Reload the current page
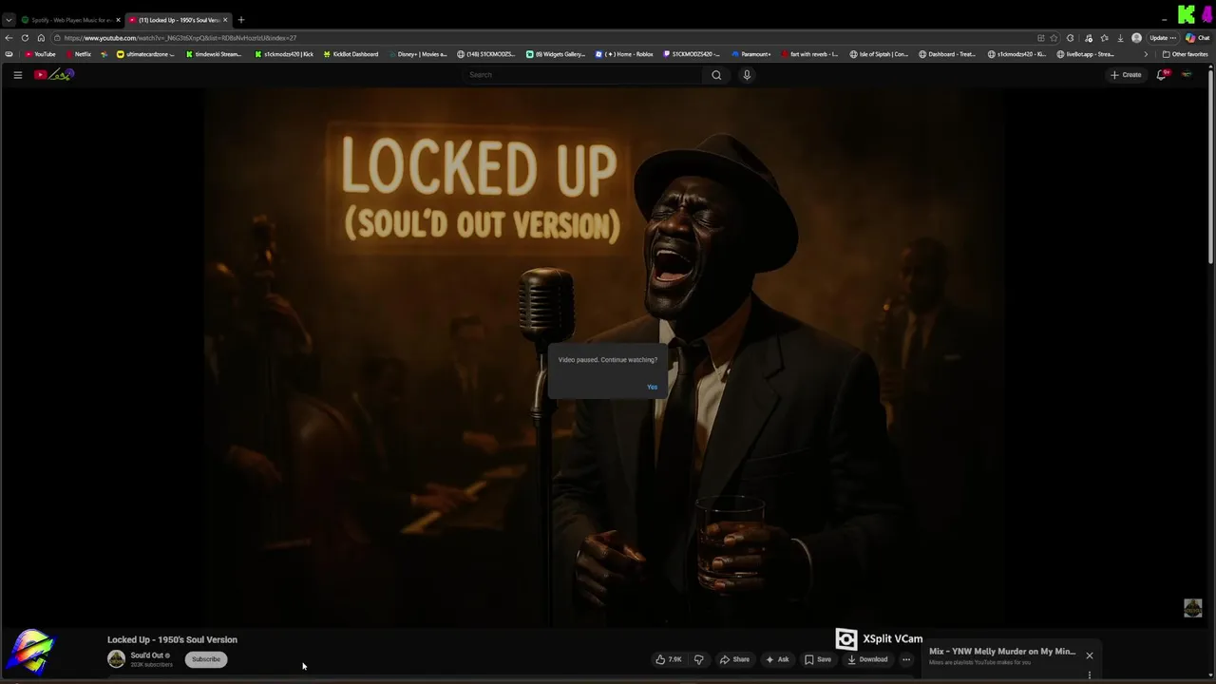 (25, 38)
